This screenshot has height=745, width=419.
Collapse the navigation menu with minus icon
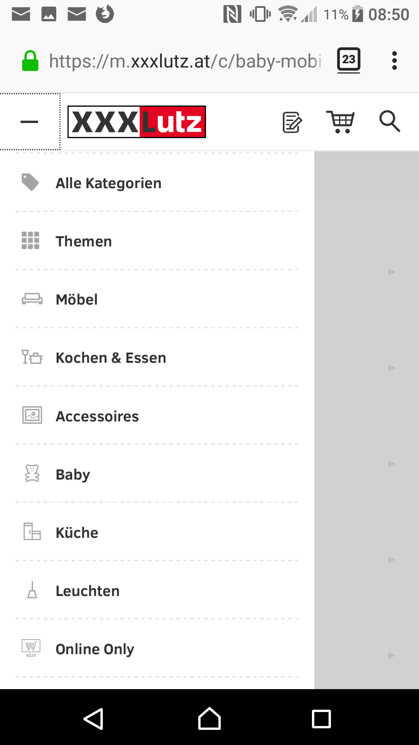29,122
